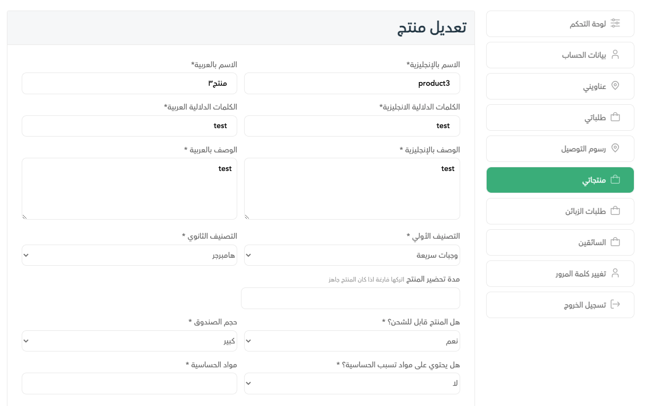
Task: Click the bag icon beside طلباتي
Action: click(x=615, y=117)
